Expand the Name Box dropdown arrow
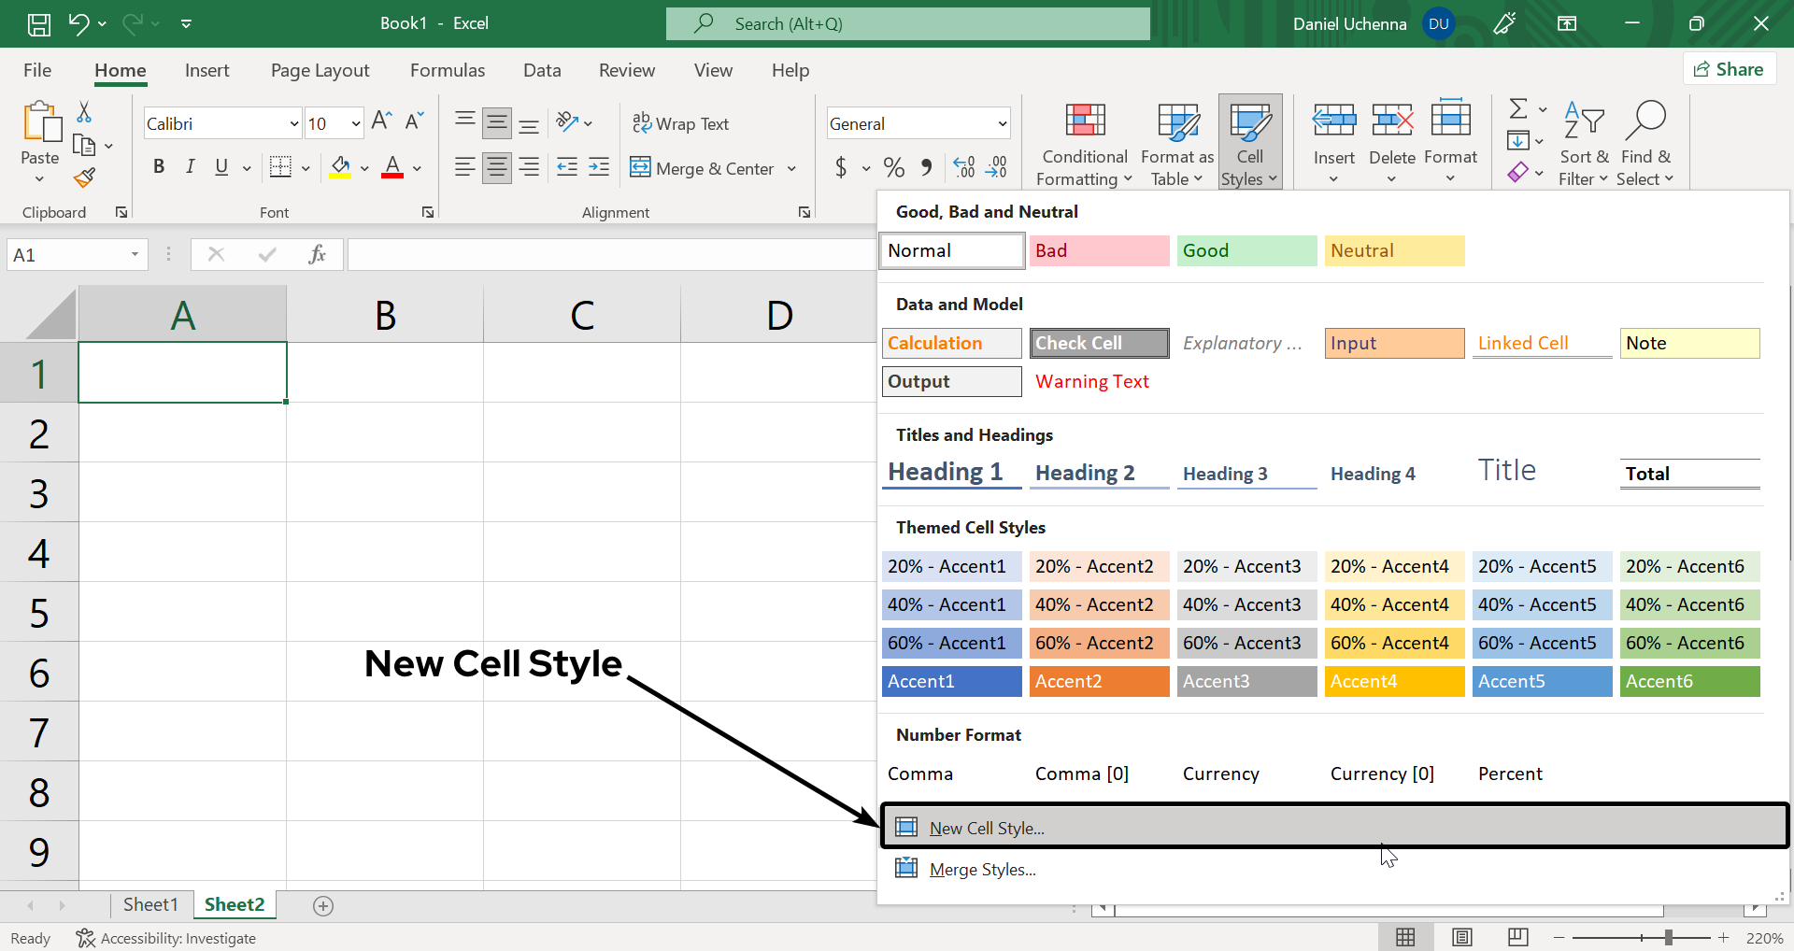 [x=135, y=255]
